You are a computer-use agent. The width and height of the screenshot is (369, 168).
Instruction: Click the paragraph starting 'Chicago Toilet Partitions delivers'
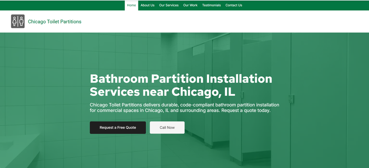184,108
